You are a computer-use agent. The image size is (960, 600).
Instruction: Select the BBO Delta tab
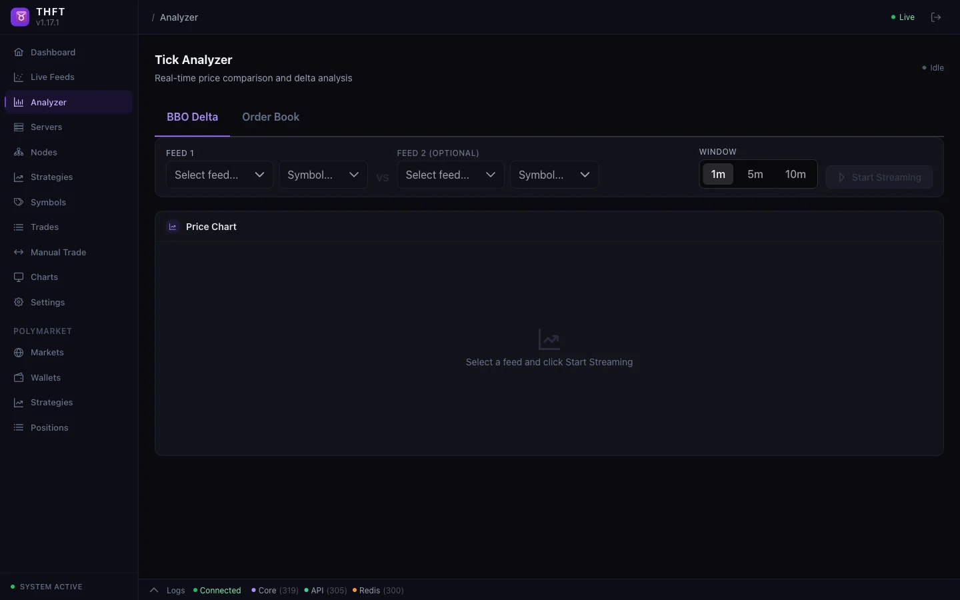pos(192,117)
